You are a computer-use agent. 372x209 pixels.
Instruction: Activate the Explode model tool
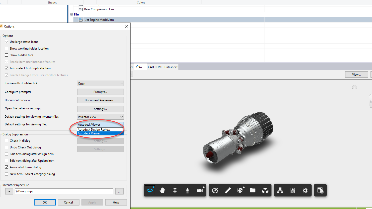(265, 190)
